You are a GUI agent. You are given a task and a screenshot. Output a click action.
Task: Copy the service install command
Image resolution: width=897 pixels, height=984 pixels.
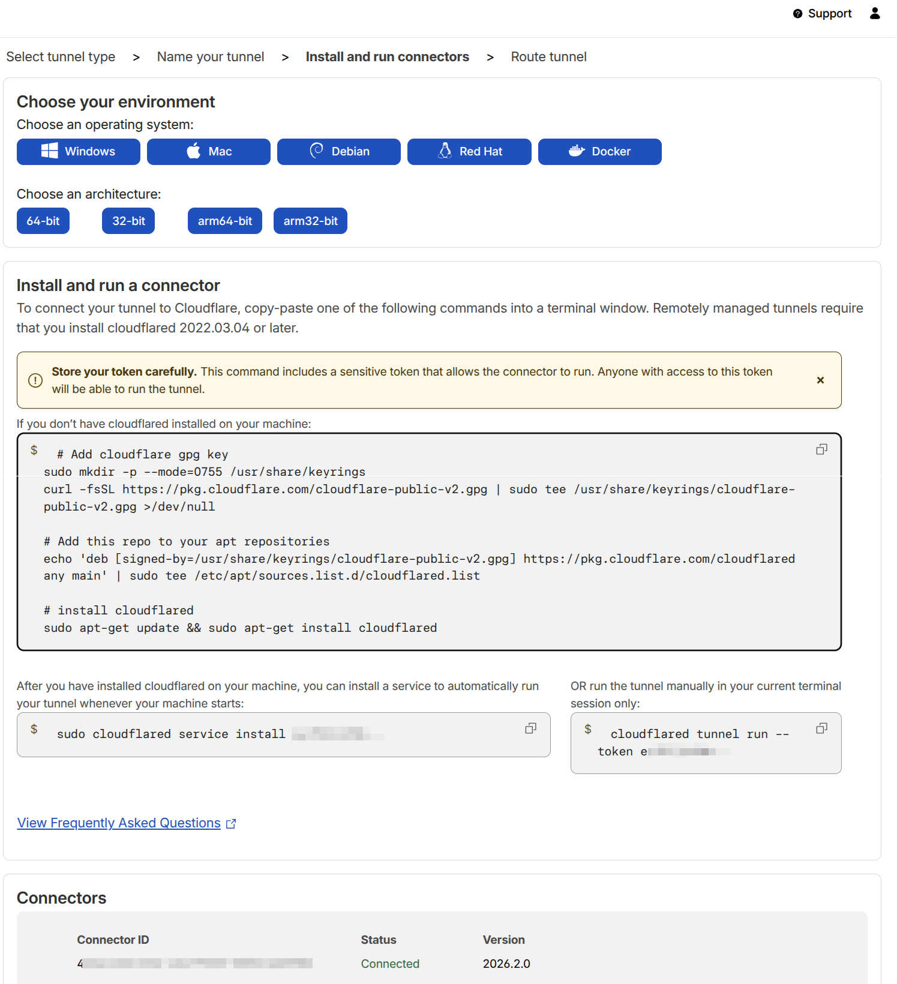[x=530, y=728]
